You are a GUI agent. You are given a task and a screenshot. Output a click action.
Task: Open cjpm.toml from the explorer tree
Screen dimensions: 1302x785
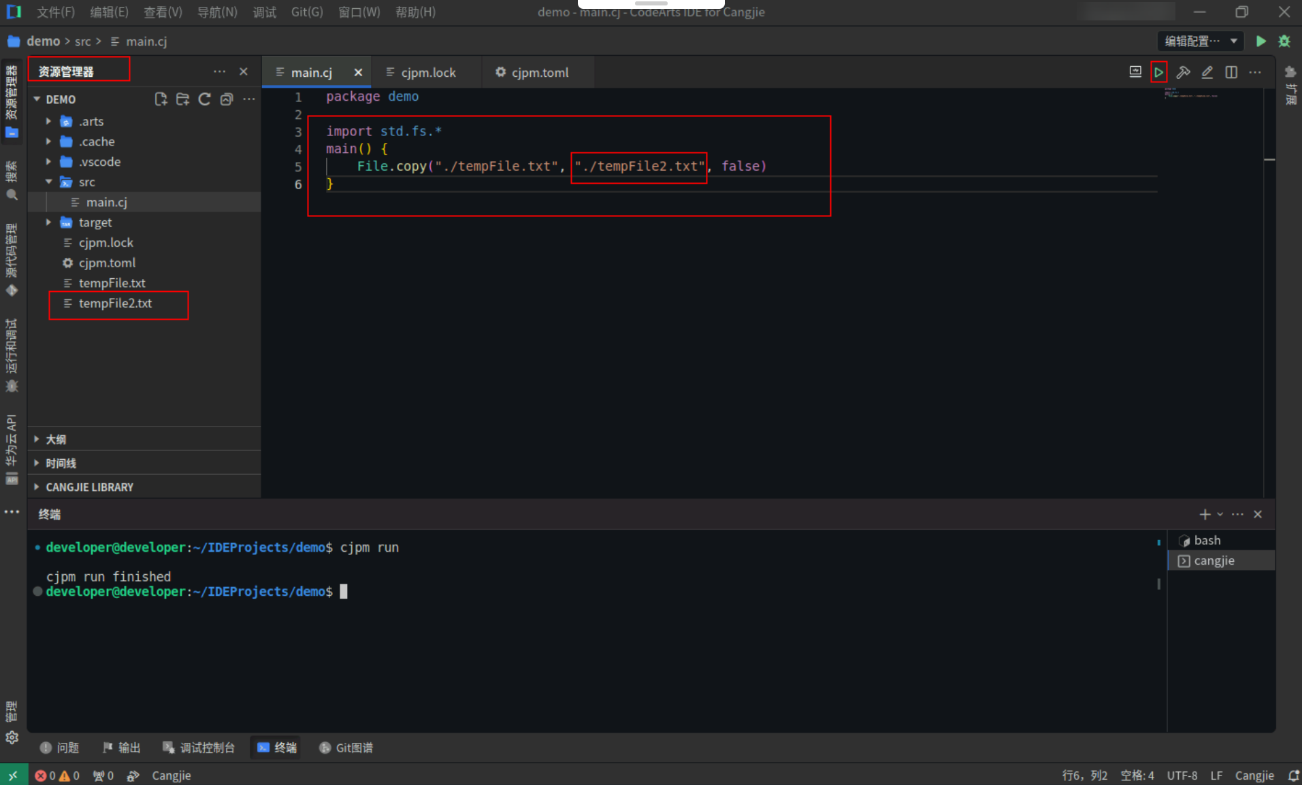click(144, 263)
